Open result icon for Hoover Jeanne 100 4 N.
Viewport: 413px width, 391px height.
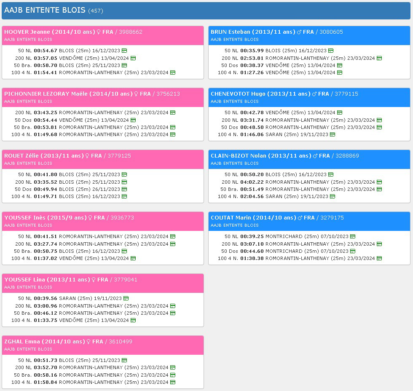173,72
